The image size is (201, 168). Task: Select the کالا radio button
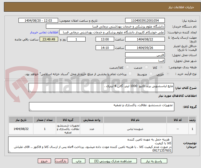161,67
